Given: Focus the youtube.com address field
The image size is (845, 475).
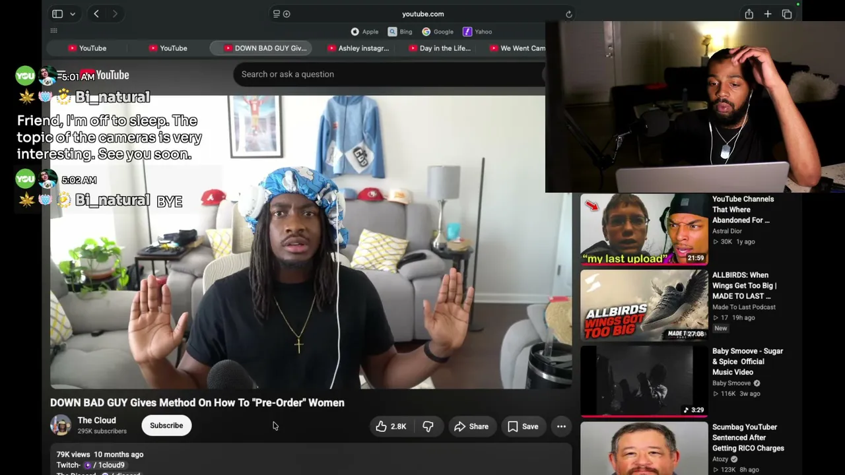Looking at the screenshot, I should (422, 14).
